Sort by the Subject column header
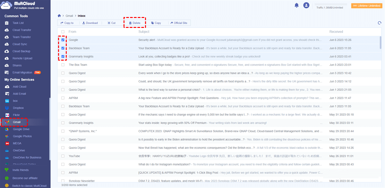 tap(144, 32)
